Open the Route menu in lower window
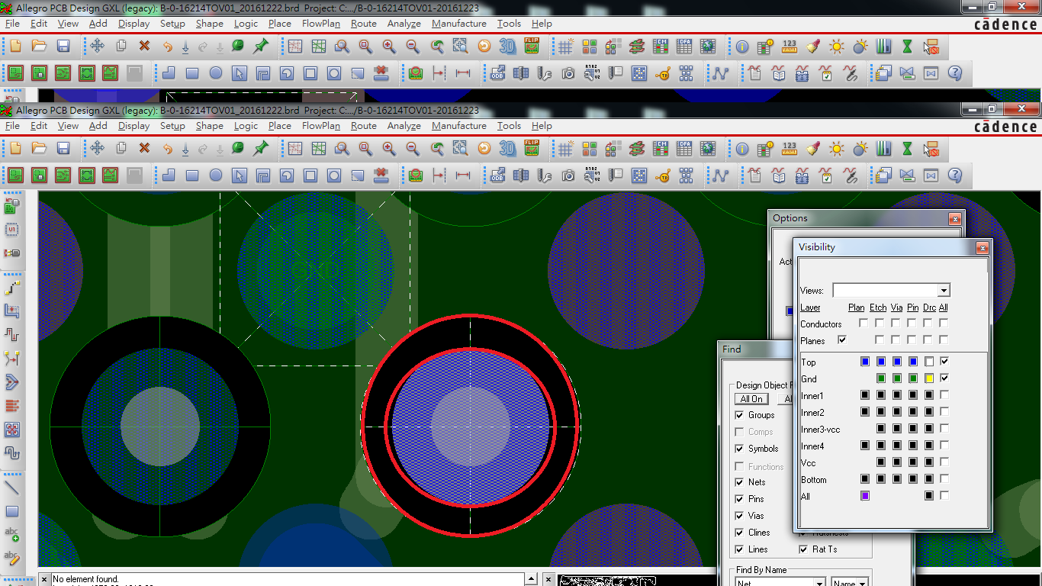 (363, 126)
